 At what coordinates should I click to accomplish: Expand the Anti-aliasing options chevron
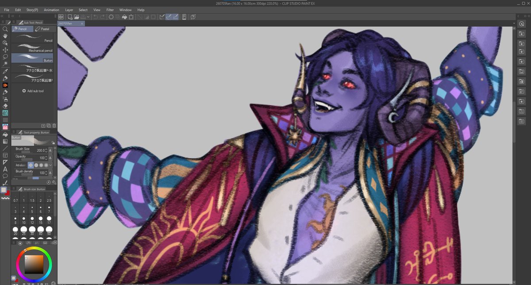click(x=50, y=165)
